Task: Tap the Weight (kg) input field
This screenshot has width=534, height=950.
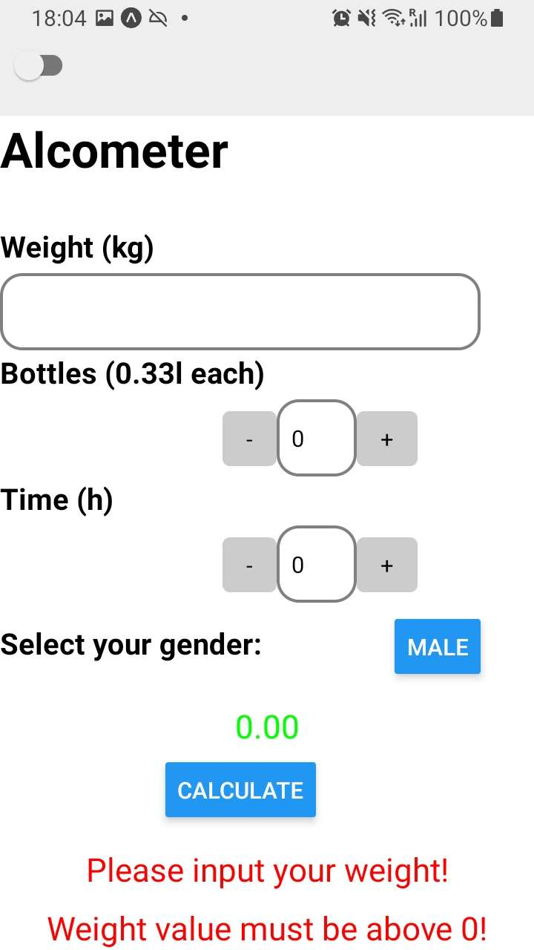Action: click(x=240, y=312)
